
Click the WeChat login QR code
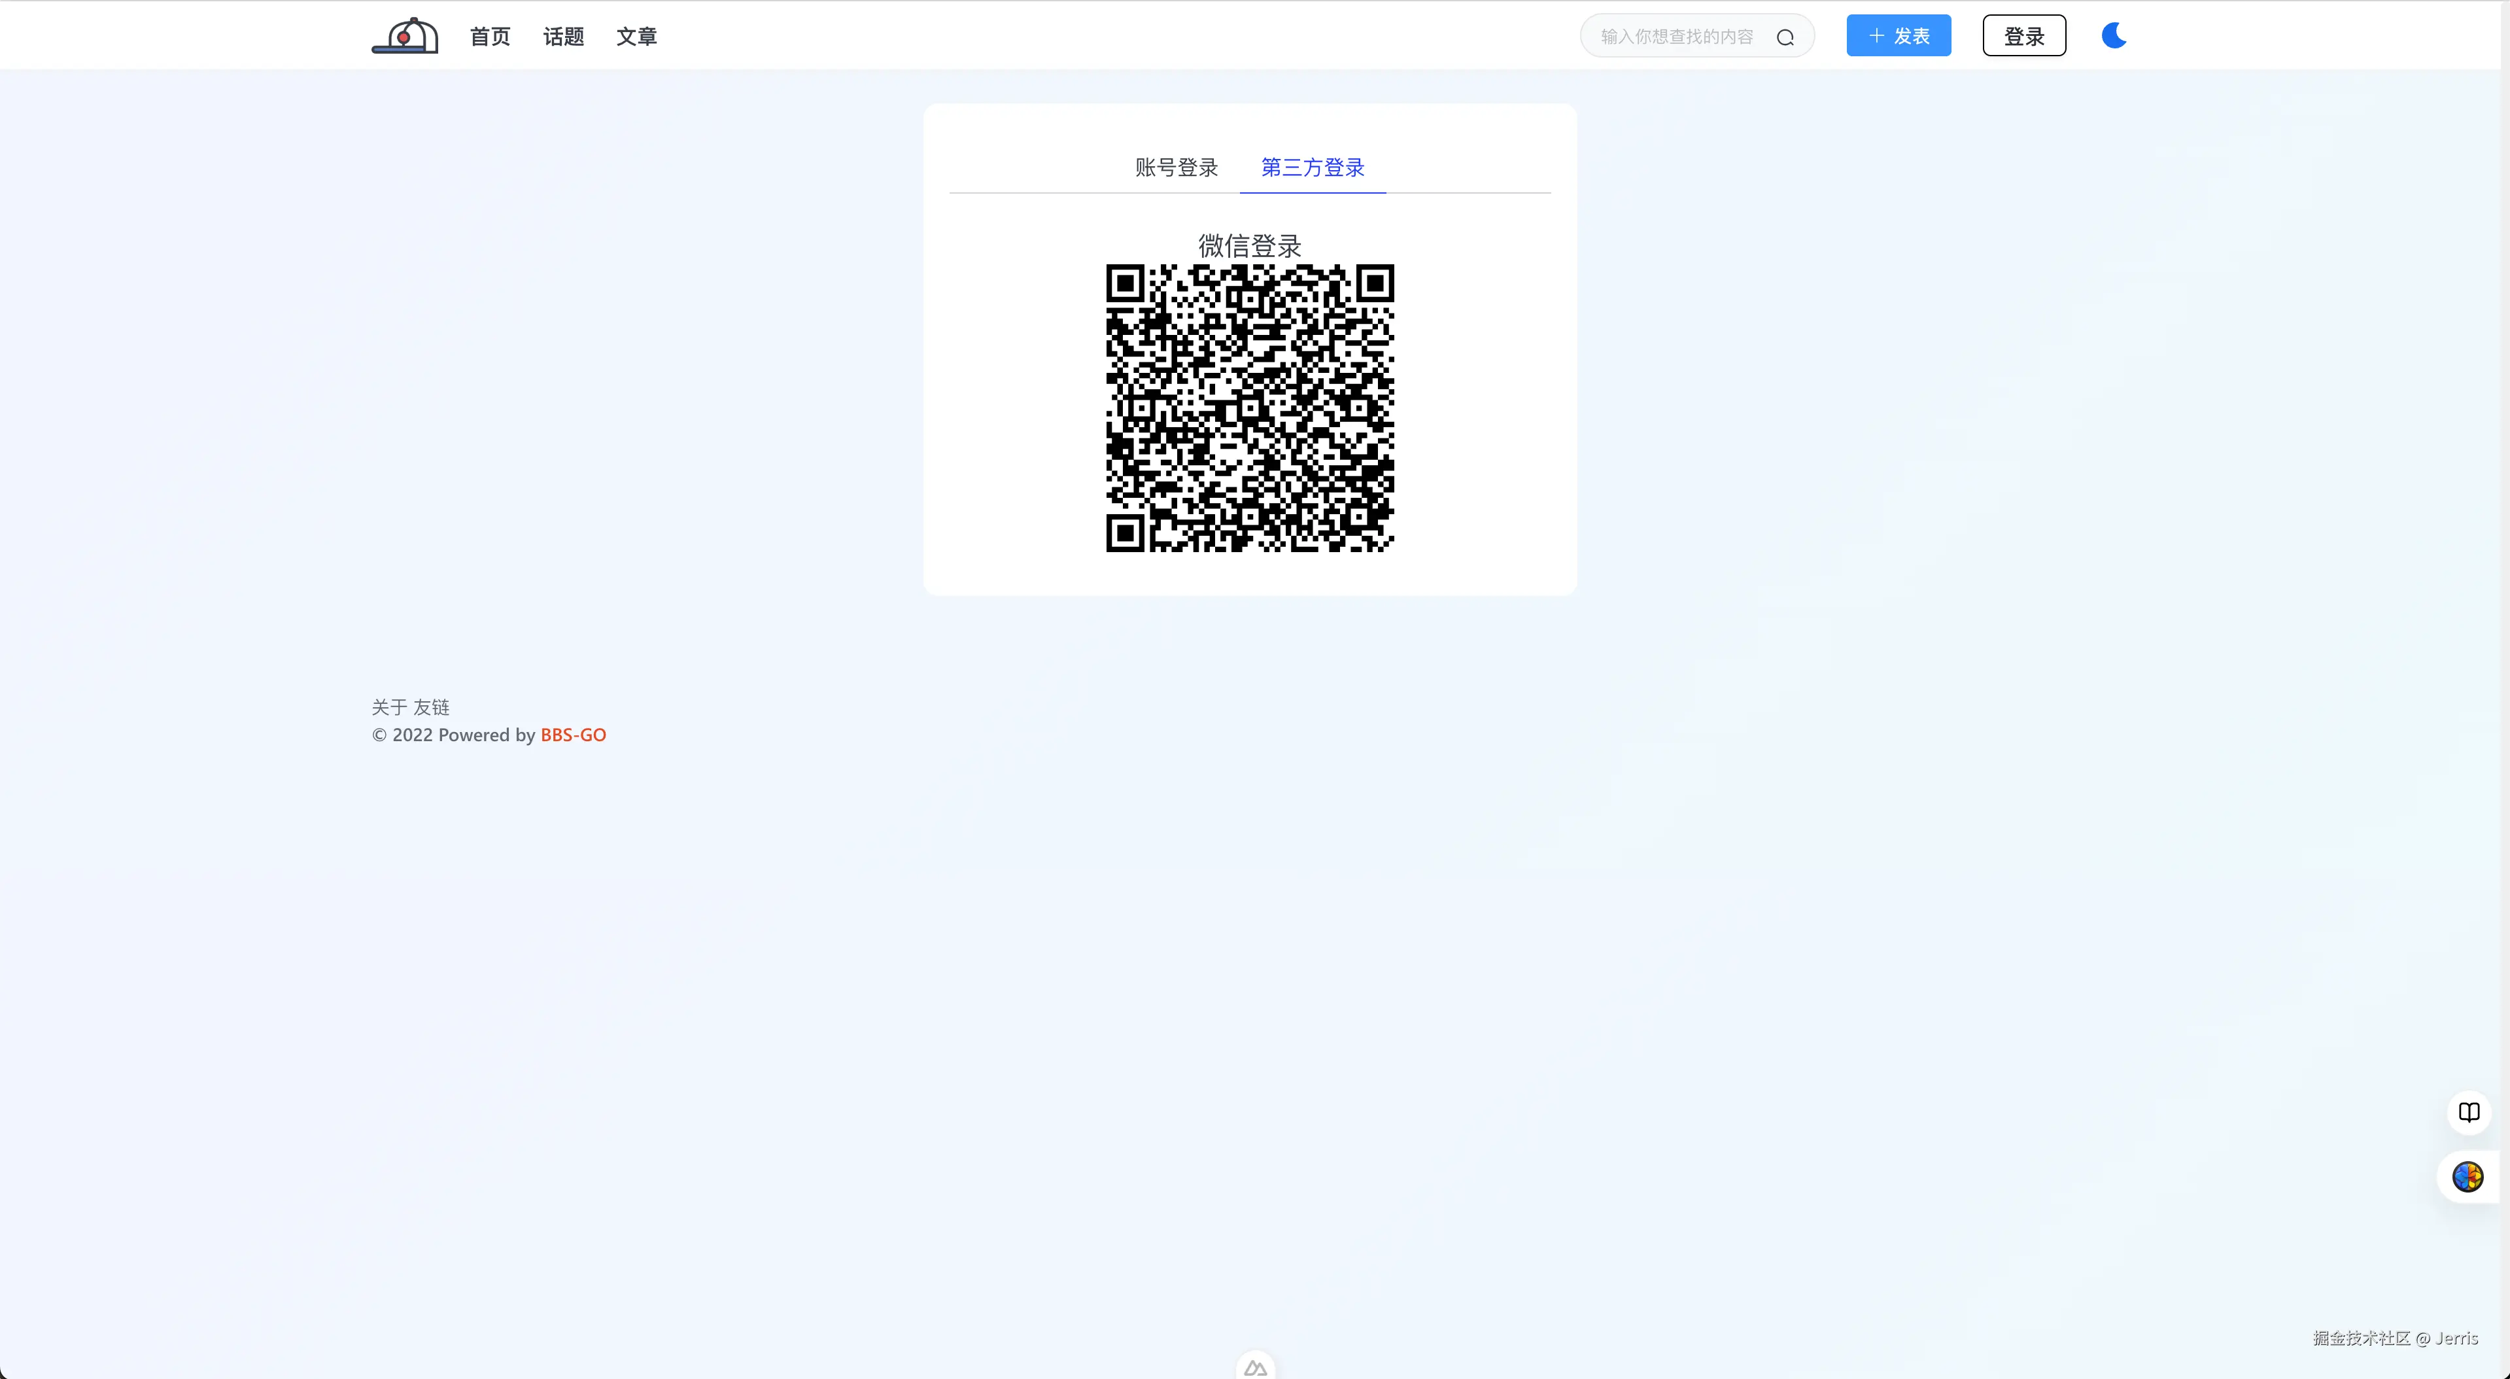tap(1249, 408)
